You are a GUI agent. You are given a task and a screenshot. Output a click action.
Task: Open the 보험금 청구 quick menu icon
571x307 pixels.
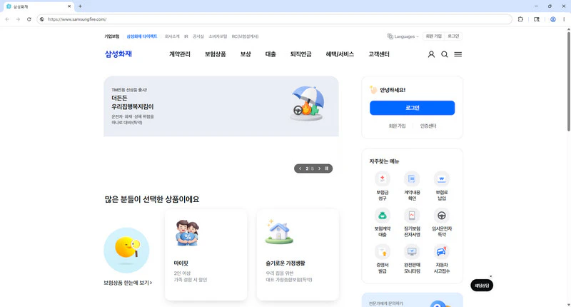click(x=382, y=178)
